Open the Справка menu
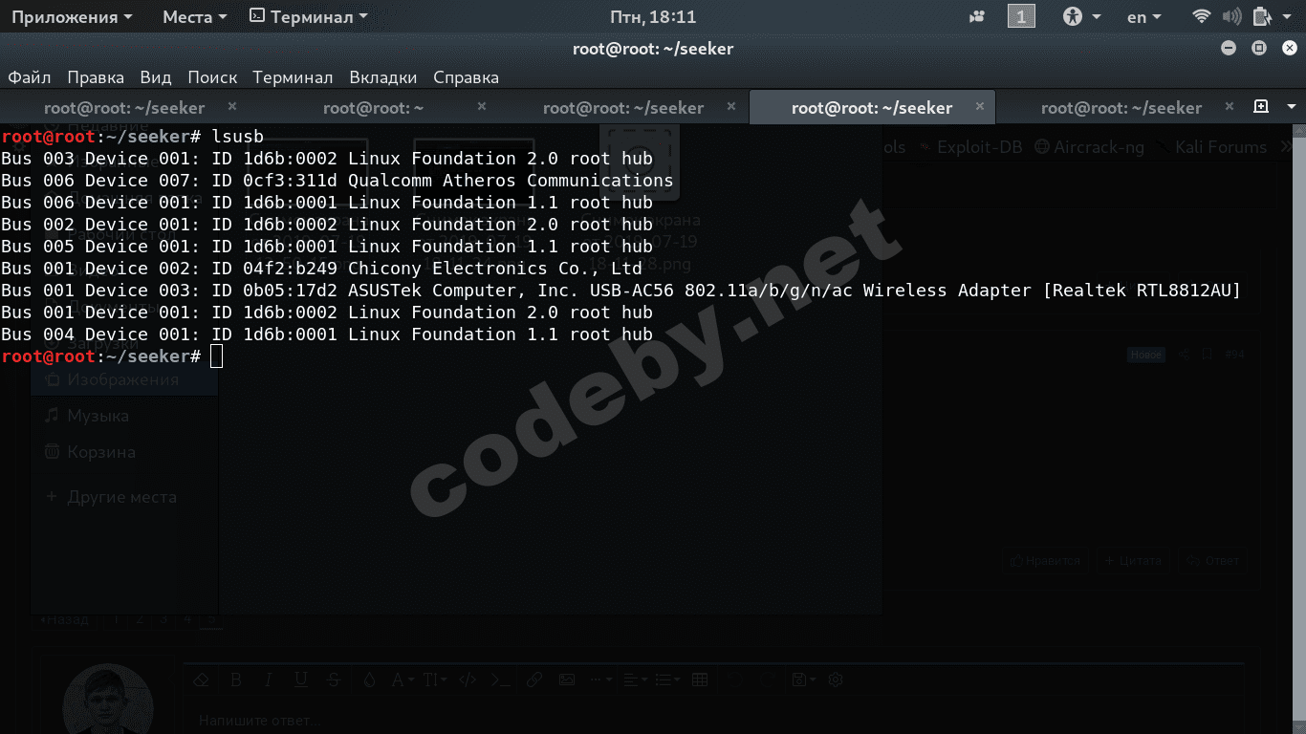The height and width of the screenshot is (734, 1306). point(467,77)
